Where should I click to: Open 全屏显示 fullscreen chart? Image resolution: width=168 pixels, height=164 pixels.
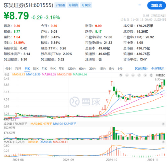158,69
